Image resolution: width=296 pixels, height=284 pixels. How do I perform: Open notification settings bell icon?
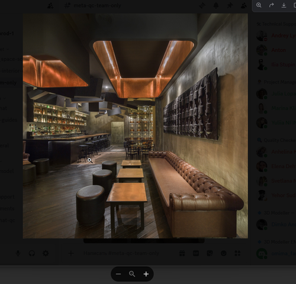pyautogui.click(x=216, y=5)
